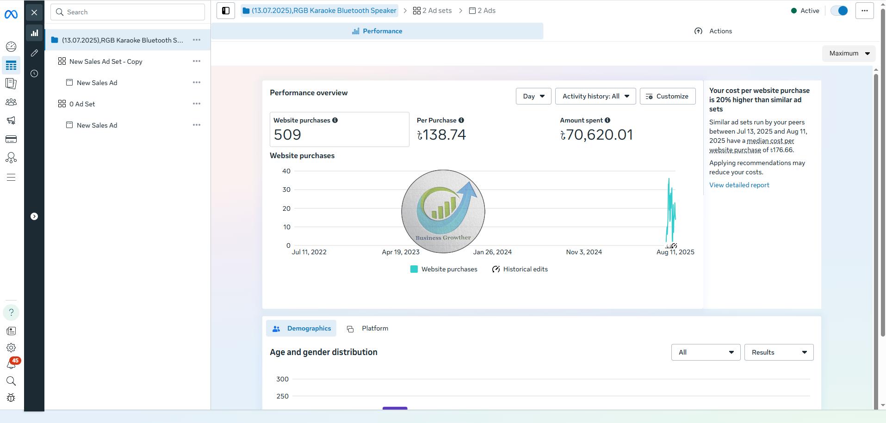Toggle the campaign Active switch
The height and width of the screenshot is (423, 886).
coord(839,11)
